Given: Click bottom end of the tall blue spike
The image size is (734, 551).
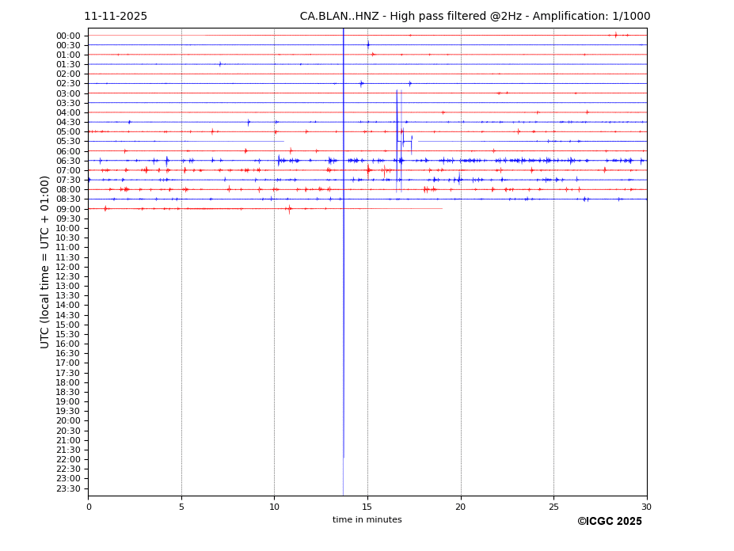Looking at the screenshot, I should [344, 457].
